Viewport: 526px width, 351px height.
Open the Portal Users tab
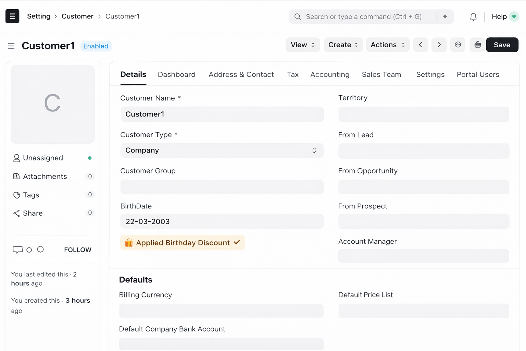click(x=478, y=74)
